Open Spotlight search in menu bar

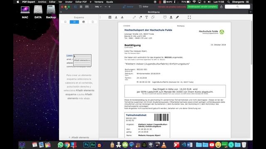[229, 2]
